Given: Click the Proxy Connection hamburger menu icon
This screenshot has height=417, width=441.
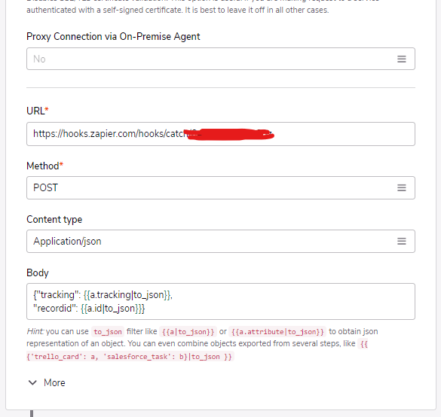Looking at the screenshot, I should click(x=401, y=59).
